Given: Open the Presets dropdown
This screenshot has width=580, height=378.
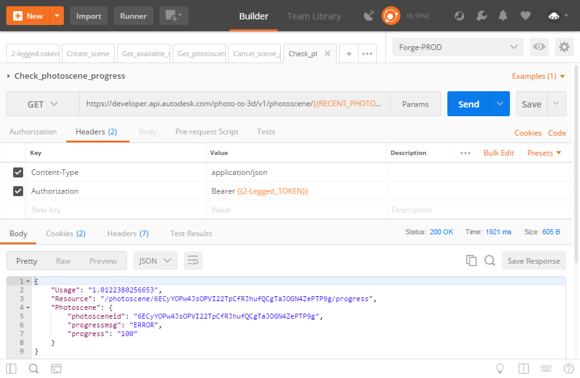Looking at the screenshot, I should 544,153.
